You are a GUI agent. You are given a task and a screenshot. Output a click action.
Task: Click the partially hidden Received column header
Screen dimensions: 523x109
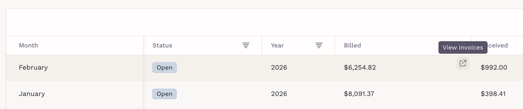[x=497, y=45]
